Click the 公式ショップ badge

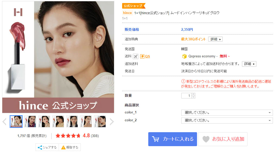[134, 6]
